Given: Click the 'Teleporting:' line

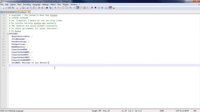Looking at the screenshot, I should tap(19, 44).
